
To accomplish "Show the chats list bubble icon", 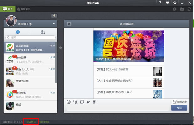I will click(x=18, y=32).
